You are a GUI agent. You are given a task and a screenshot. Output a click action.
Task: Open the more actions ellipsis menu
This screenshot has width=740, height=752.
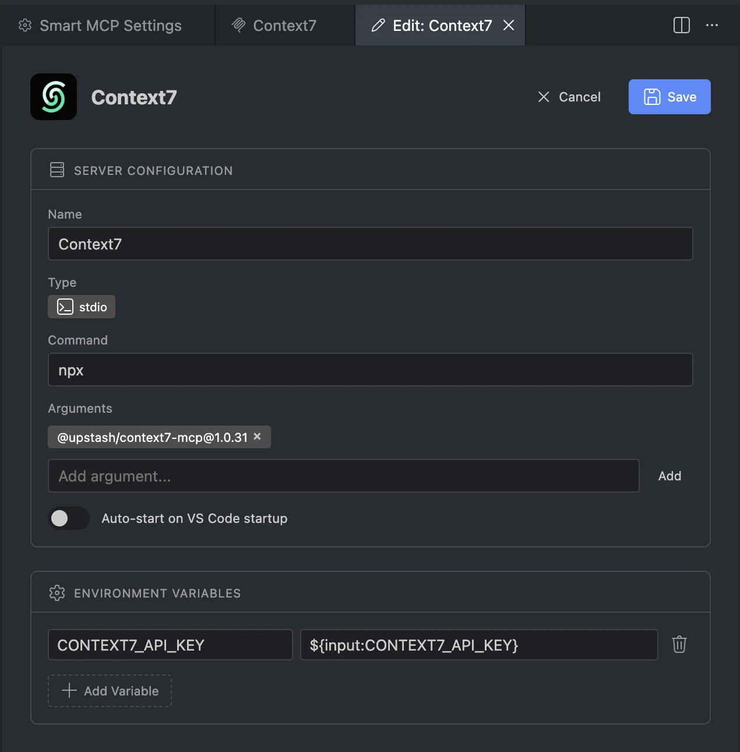[x=712, y=25]
